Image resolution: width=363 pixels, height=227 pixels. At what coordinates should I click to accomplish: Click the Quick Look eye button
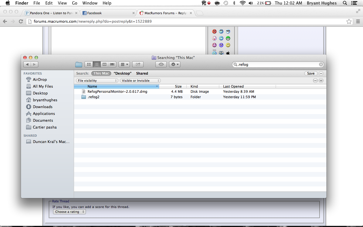click(161, 64)
